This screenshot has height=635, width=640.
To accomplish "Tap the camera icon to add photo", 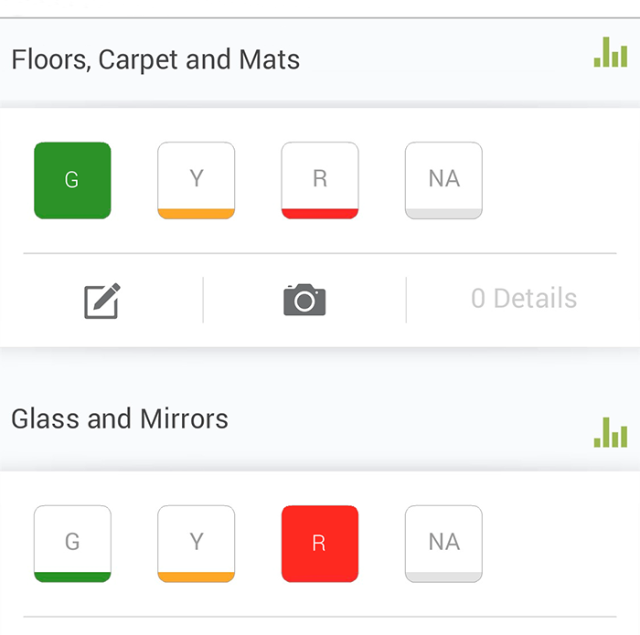I will pyautogui.click(x=304, y=300).
